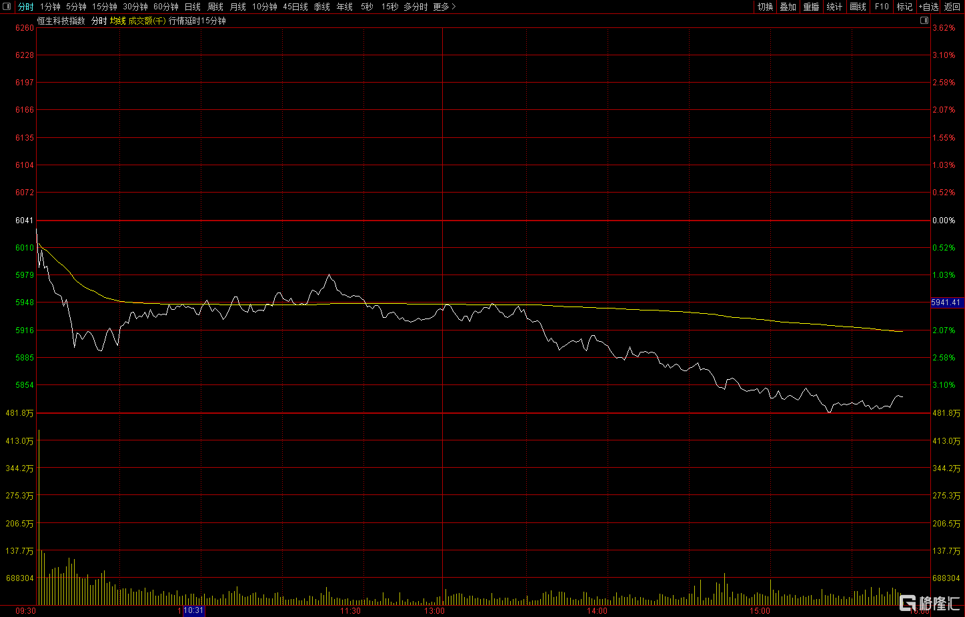The width and height of the screenshot is (965, 617).
Task: Open the 多分时 multi-day view
Action: coord(415,7)
